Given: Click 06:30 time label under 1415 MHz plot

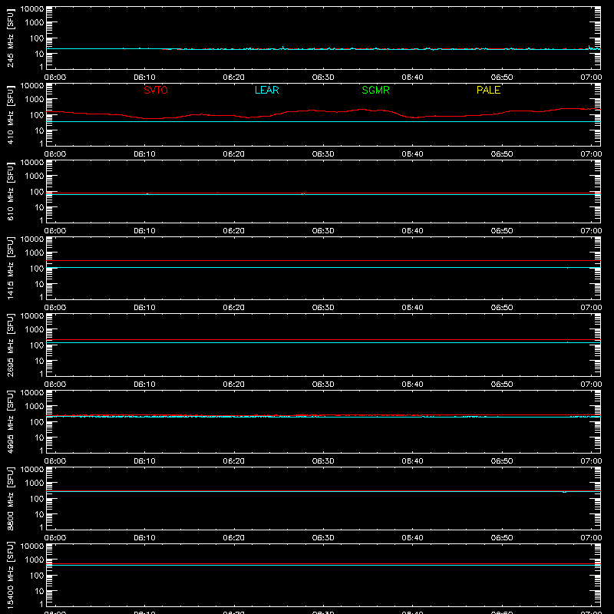Looking at the screenshot, I should tap(323, 308).
